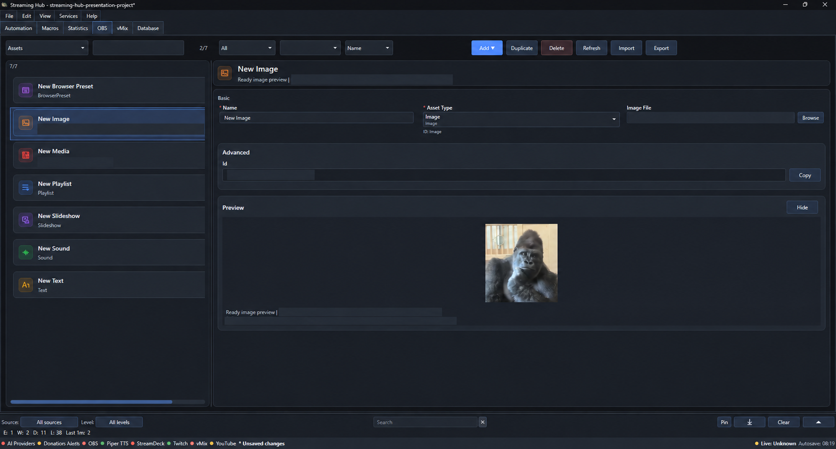Open the All filter dropdown
Screen dimensions: 836x449
pos(247,48)
